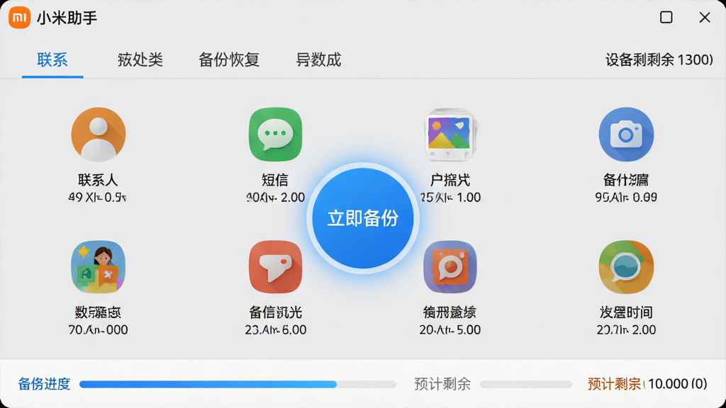Click the red speech bubble icon
The height and width of the screenshot is (408, 726).
click(x=276, y=267)
